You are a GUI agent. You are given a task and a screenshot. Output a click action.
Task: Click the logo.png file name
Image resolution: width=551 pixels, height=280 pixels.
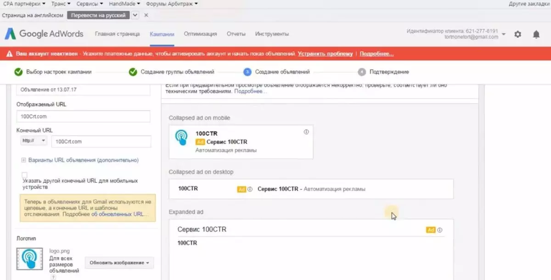point(60,251)
